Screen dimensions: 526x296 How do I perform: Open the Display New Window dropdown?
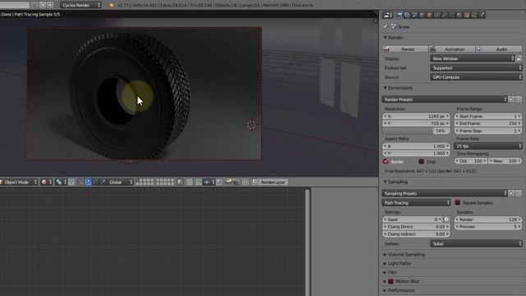(x=473, y=58)
